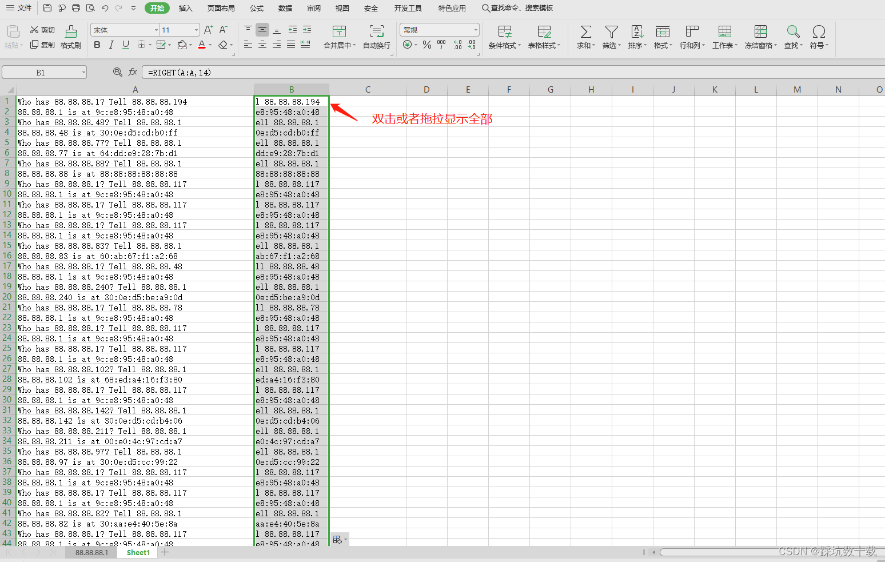Click the Rows and Columns (行和列) icon
The image size is (885, 562).
[692, 31]
